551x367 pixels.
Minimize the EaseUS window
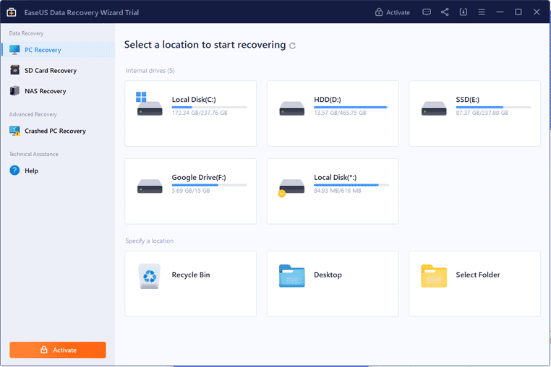click(500, 12)
